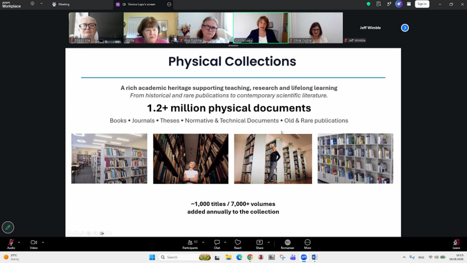
Task: Launch AI Companion sparkle icon
Action: 399,4
